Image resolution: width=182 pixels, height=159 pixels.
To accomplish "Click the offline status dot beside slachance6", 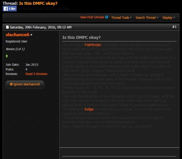I will tap(31, 35).
